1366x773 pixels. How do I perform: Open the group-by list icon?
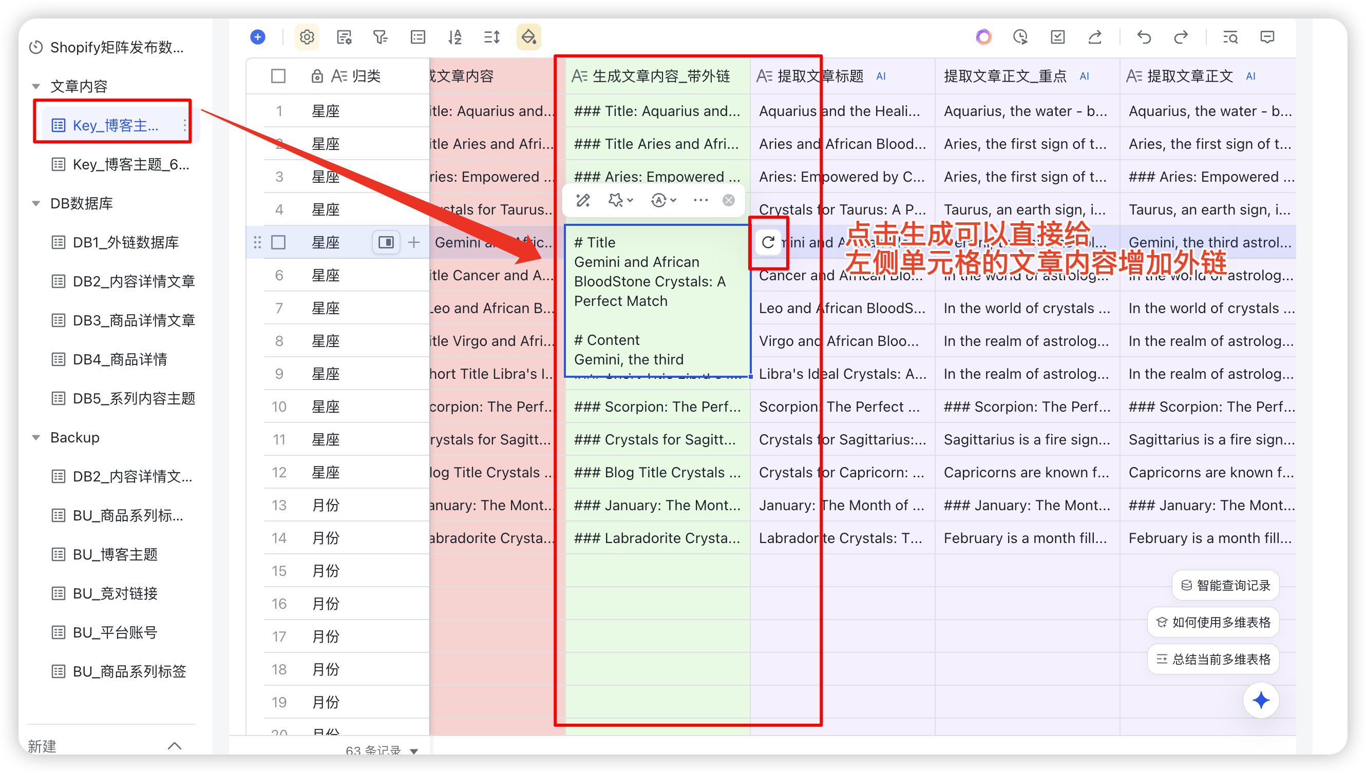(x=418, y=37)
